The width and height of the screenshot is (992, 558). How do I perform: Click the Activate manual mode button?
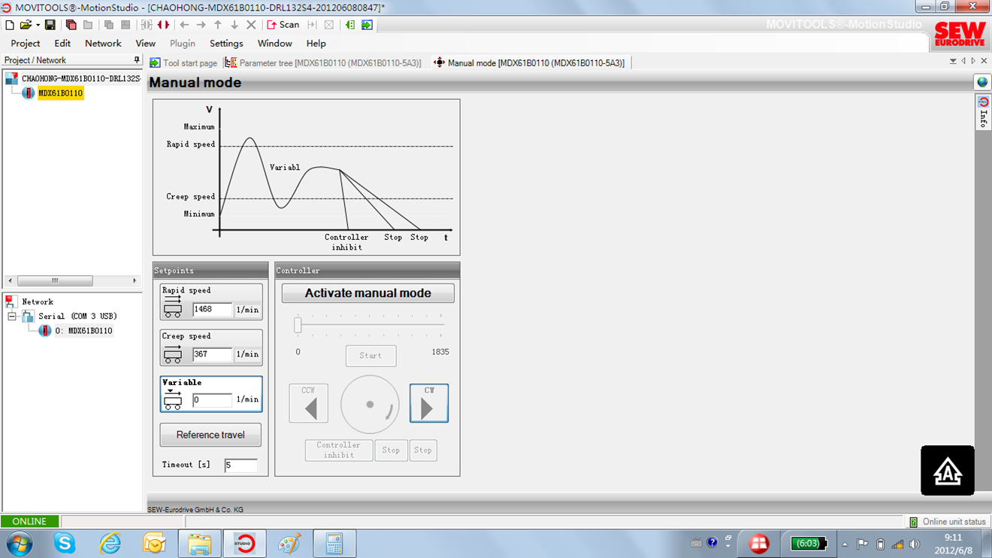pyautogui.click(x=367, y=293)
